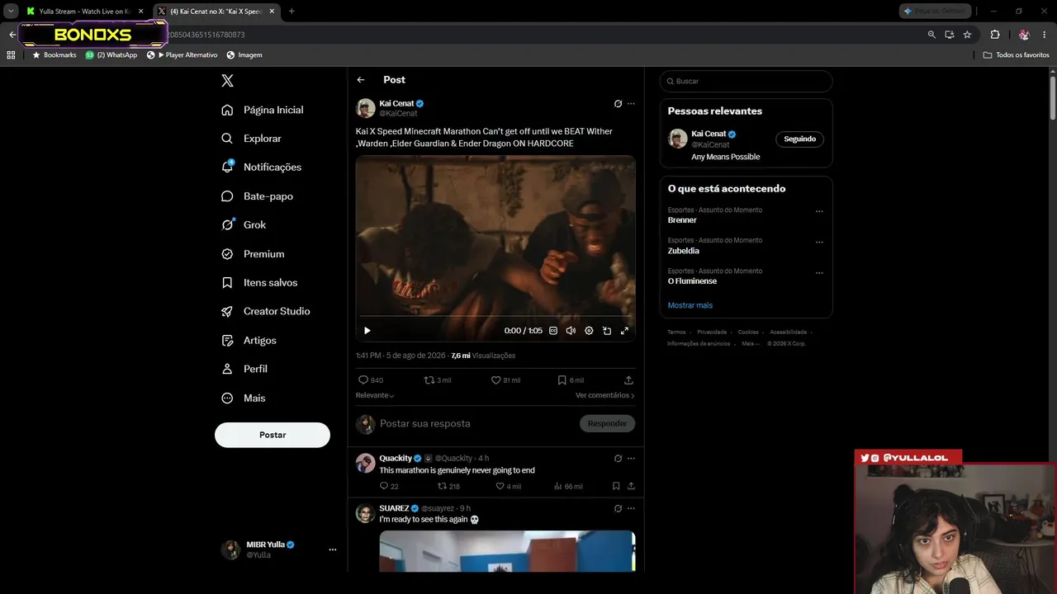
Task: Share Quackity's comment
Action: 631,486
